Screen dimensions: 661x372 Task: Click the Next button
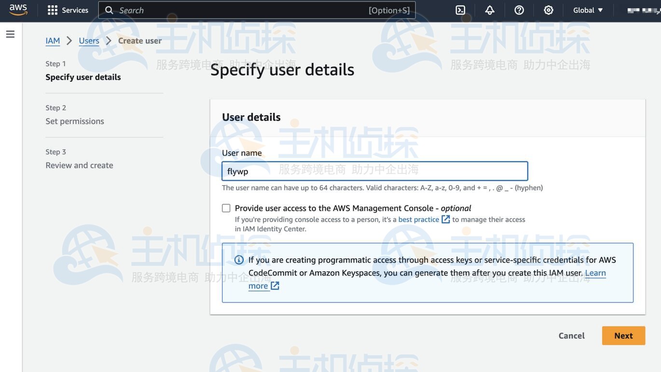pos(623,336)
